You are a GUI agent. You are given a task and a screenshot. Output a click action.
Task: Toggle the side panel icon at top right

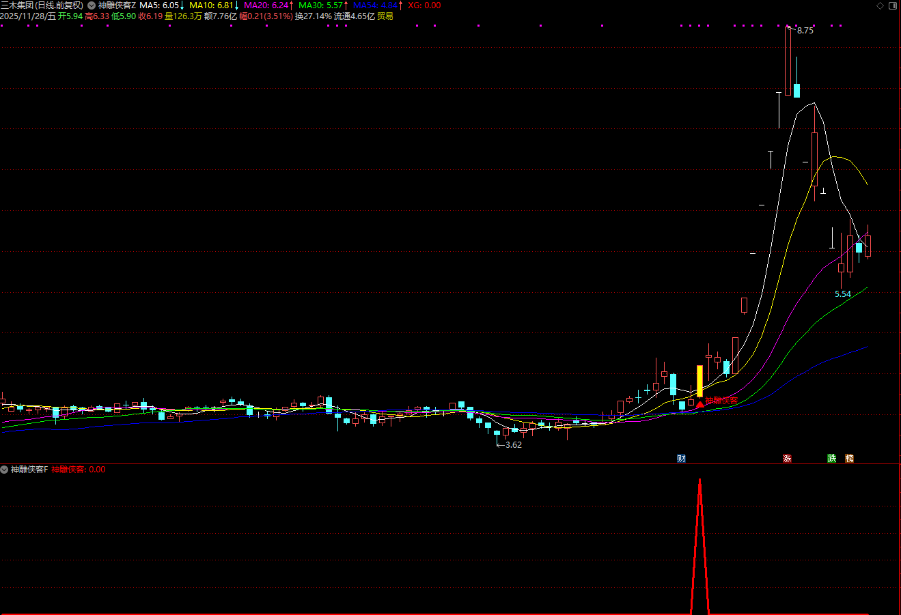(x=892, y=5)
